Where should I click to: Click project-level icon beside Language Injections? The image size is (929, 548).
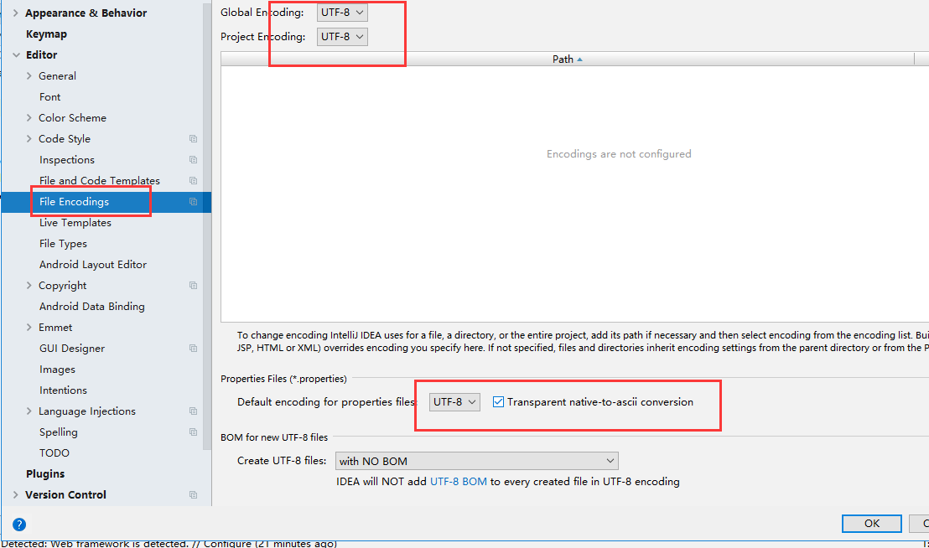(193, 411)
